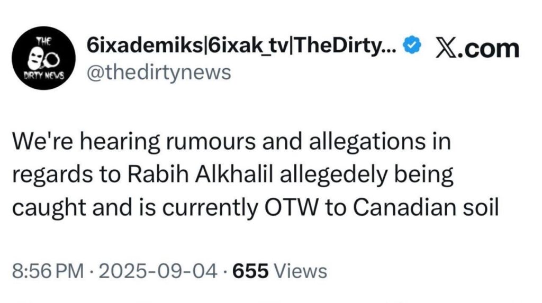542x303 pixels.
Task: Click the '.com' watermark text
Action: 490,48
